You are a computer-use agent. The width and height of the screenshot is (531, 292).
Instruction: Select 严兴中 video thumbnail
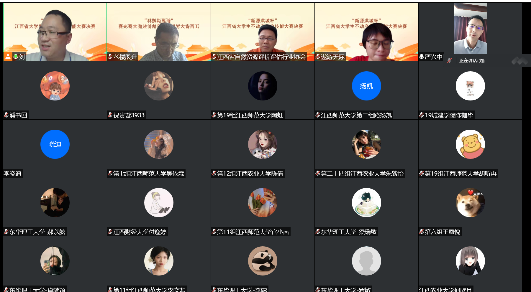point(470,29)
